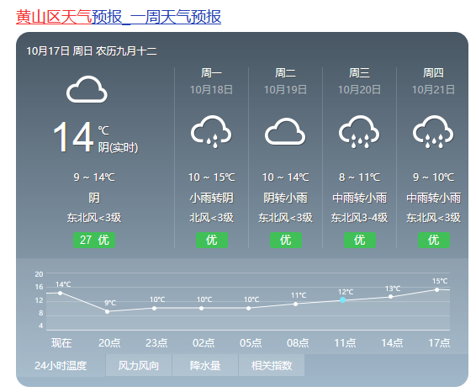Click the 周三 10月20日 forecast heading

point(359,81)
